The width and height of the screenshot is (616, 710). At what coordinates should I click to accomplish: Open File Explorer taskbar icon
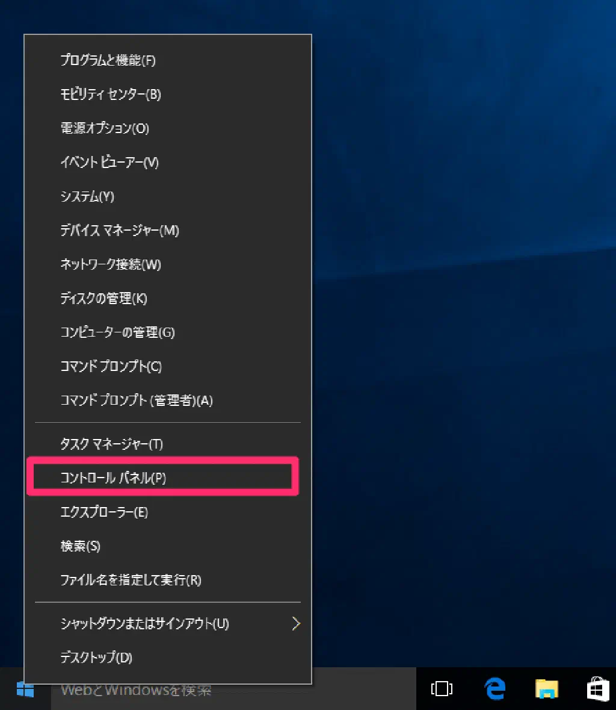pyautogui.click(x=547, y=689)
